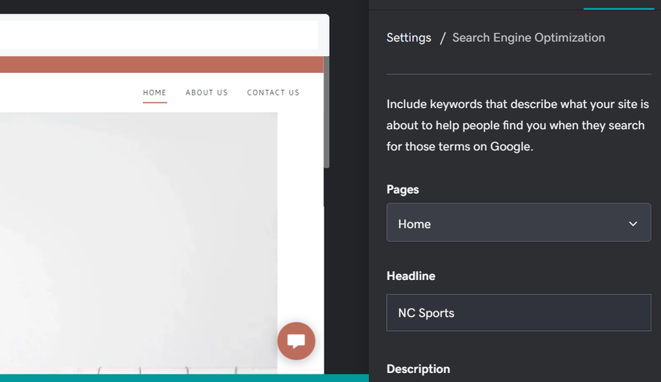Expand the Pages dropdown showing Home

(518, 222)
